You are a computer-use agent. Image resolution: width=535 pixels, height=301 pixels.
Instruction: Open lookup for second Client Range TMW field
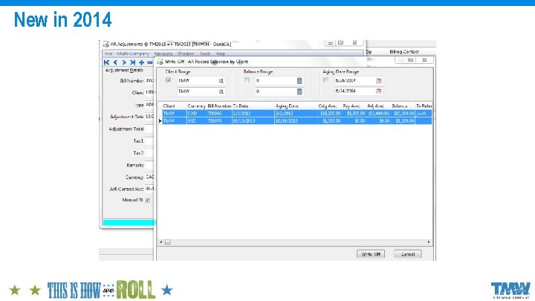click(221, 91)
